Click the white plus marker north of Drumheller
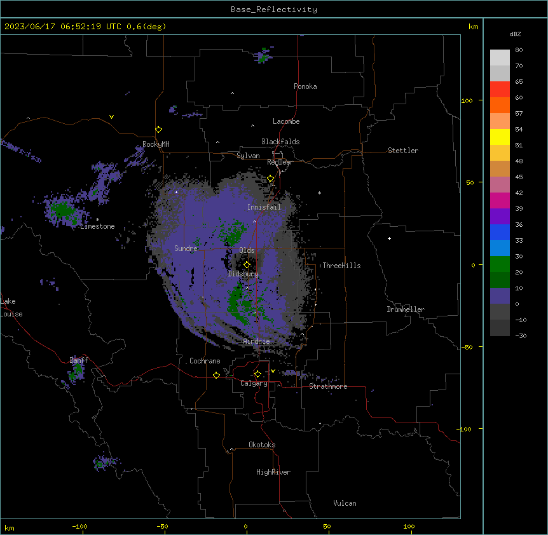This screenshot has height=535, width=548. point(389,238)
